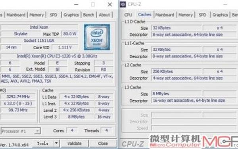Click the '80.0 W' Max TDP value
The height and width of the screenshot is (149, 238).
[x=70, y=34]
